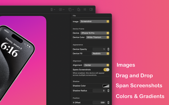Click the Span Screenshots promo text
169x105 pixels.
[139, 86]
